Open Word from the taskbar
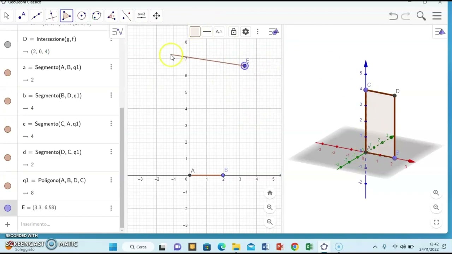 (266, 247)
